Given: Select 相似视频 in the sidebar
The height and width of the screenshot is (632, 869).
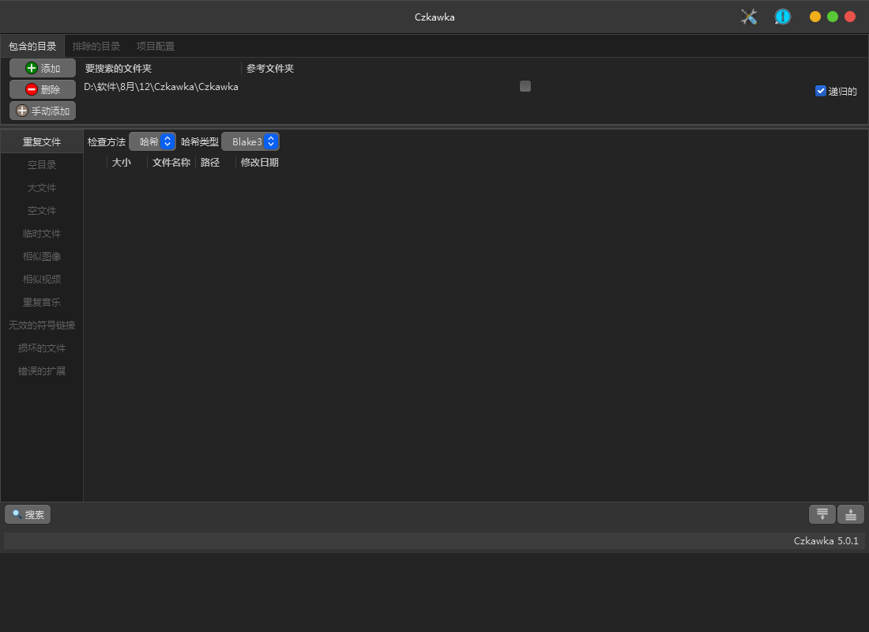Looking at the screenshot, I should tap(42, 280).
